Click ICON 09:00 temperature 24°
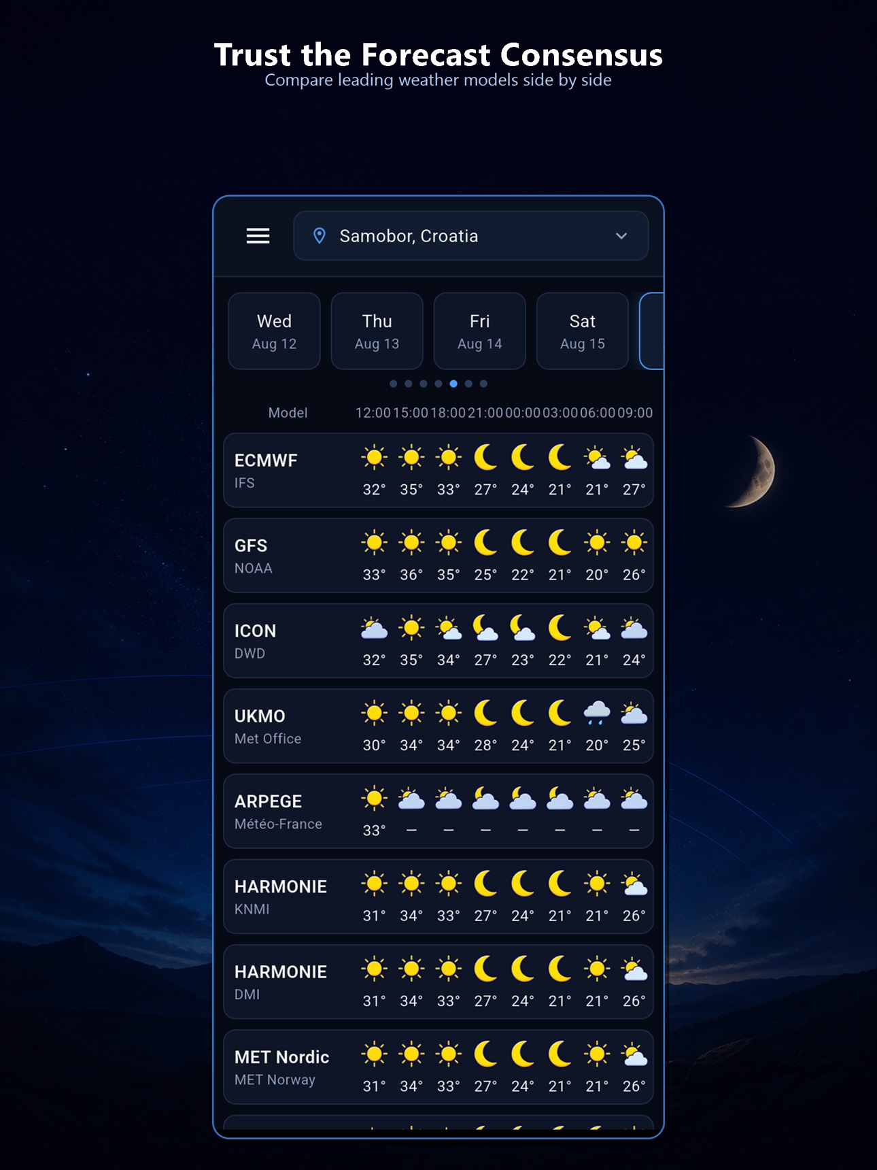The height and width of the screenshot is (1170, 877). 634,660
